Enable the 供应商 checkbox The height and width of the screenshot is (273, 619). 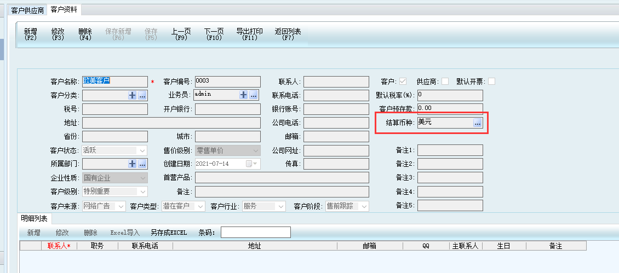click(445, 82)
